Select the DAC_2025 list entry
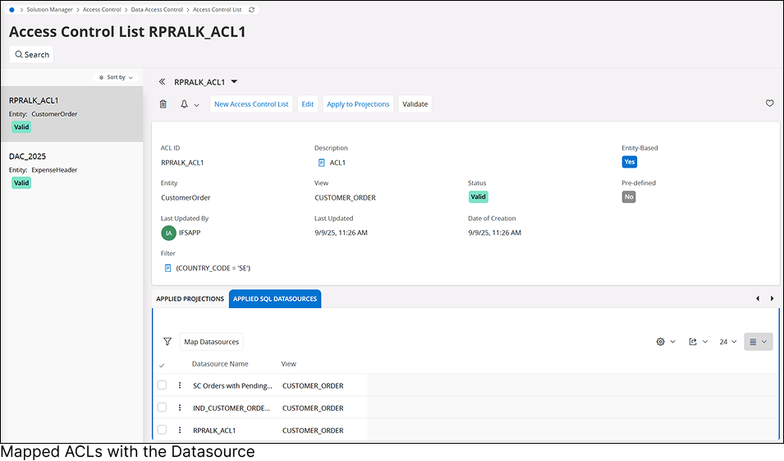Viewport: 784px width, 461px height. (71, 168)
